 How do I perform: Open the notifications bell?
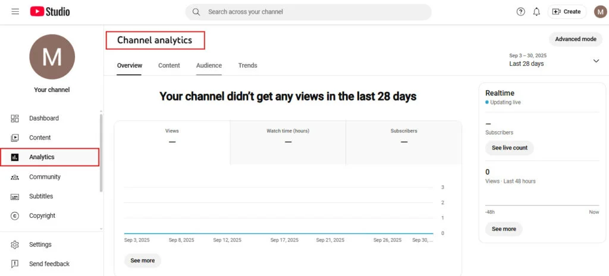click(536, 12)
